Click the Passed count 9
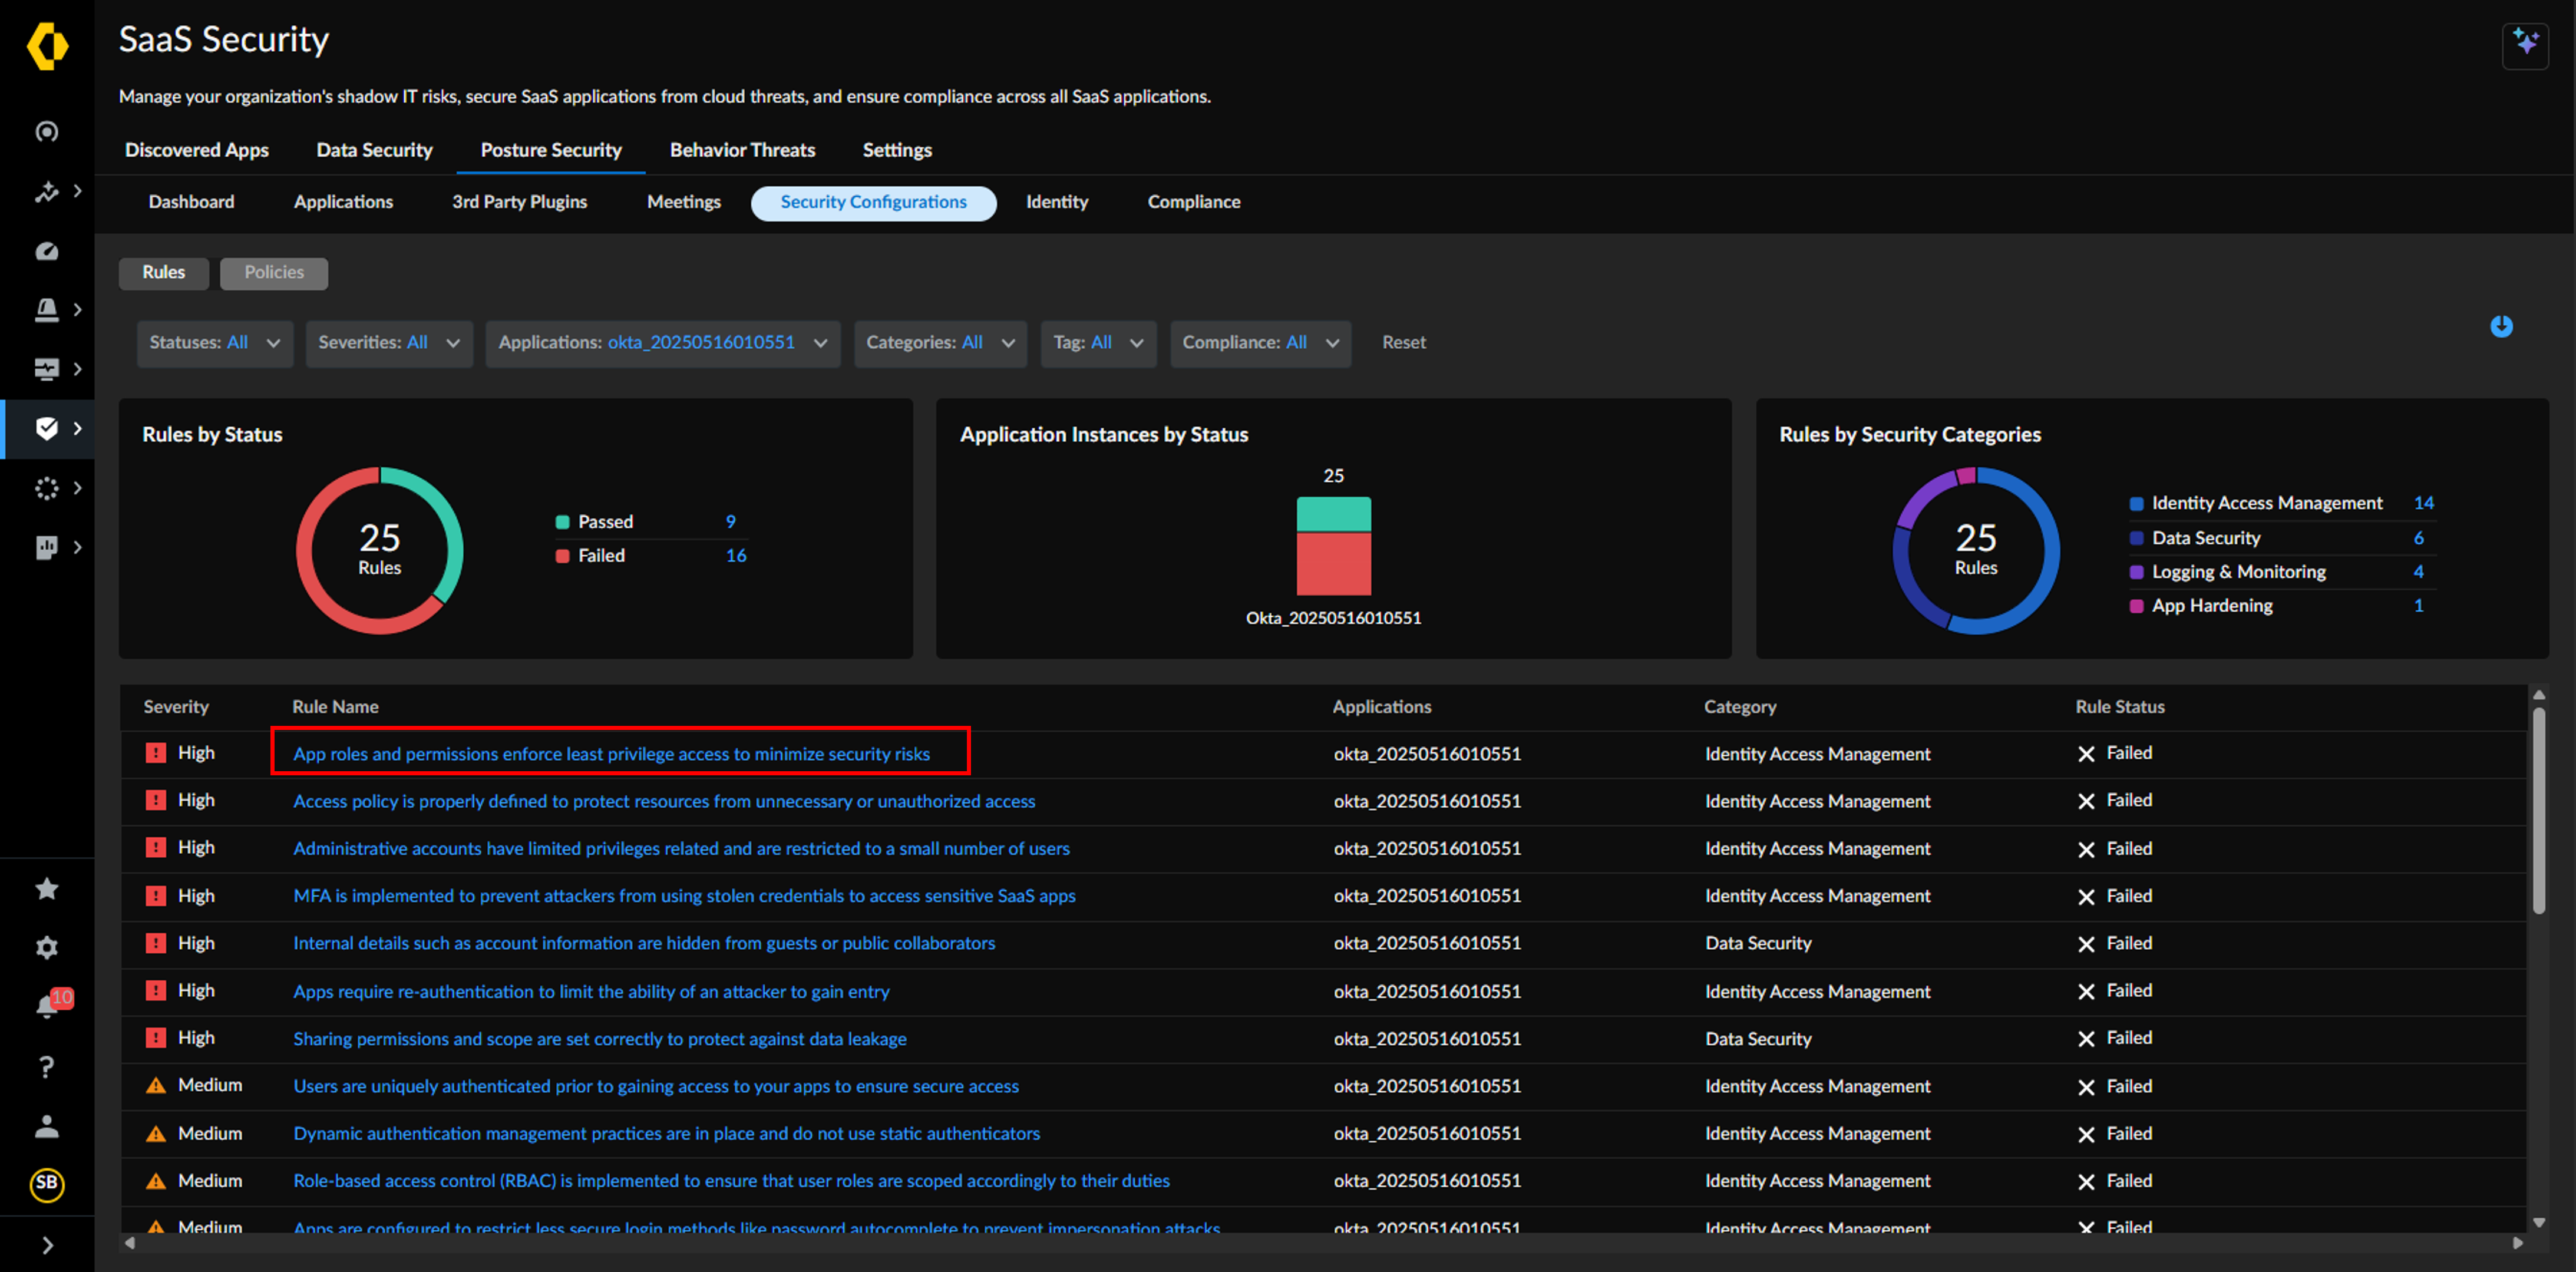Image resolution: width=2576 pixels, height=1272 pixels. coord(730,522)
